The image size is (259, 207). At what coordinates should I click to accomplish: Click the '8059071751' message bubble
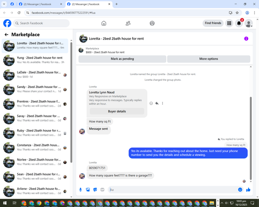[97, 168]
